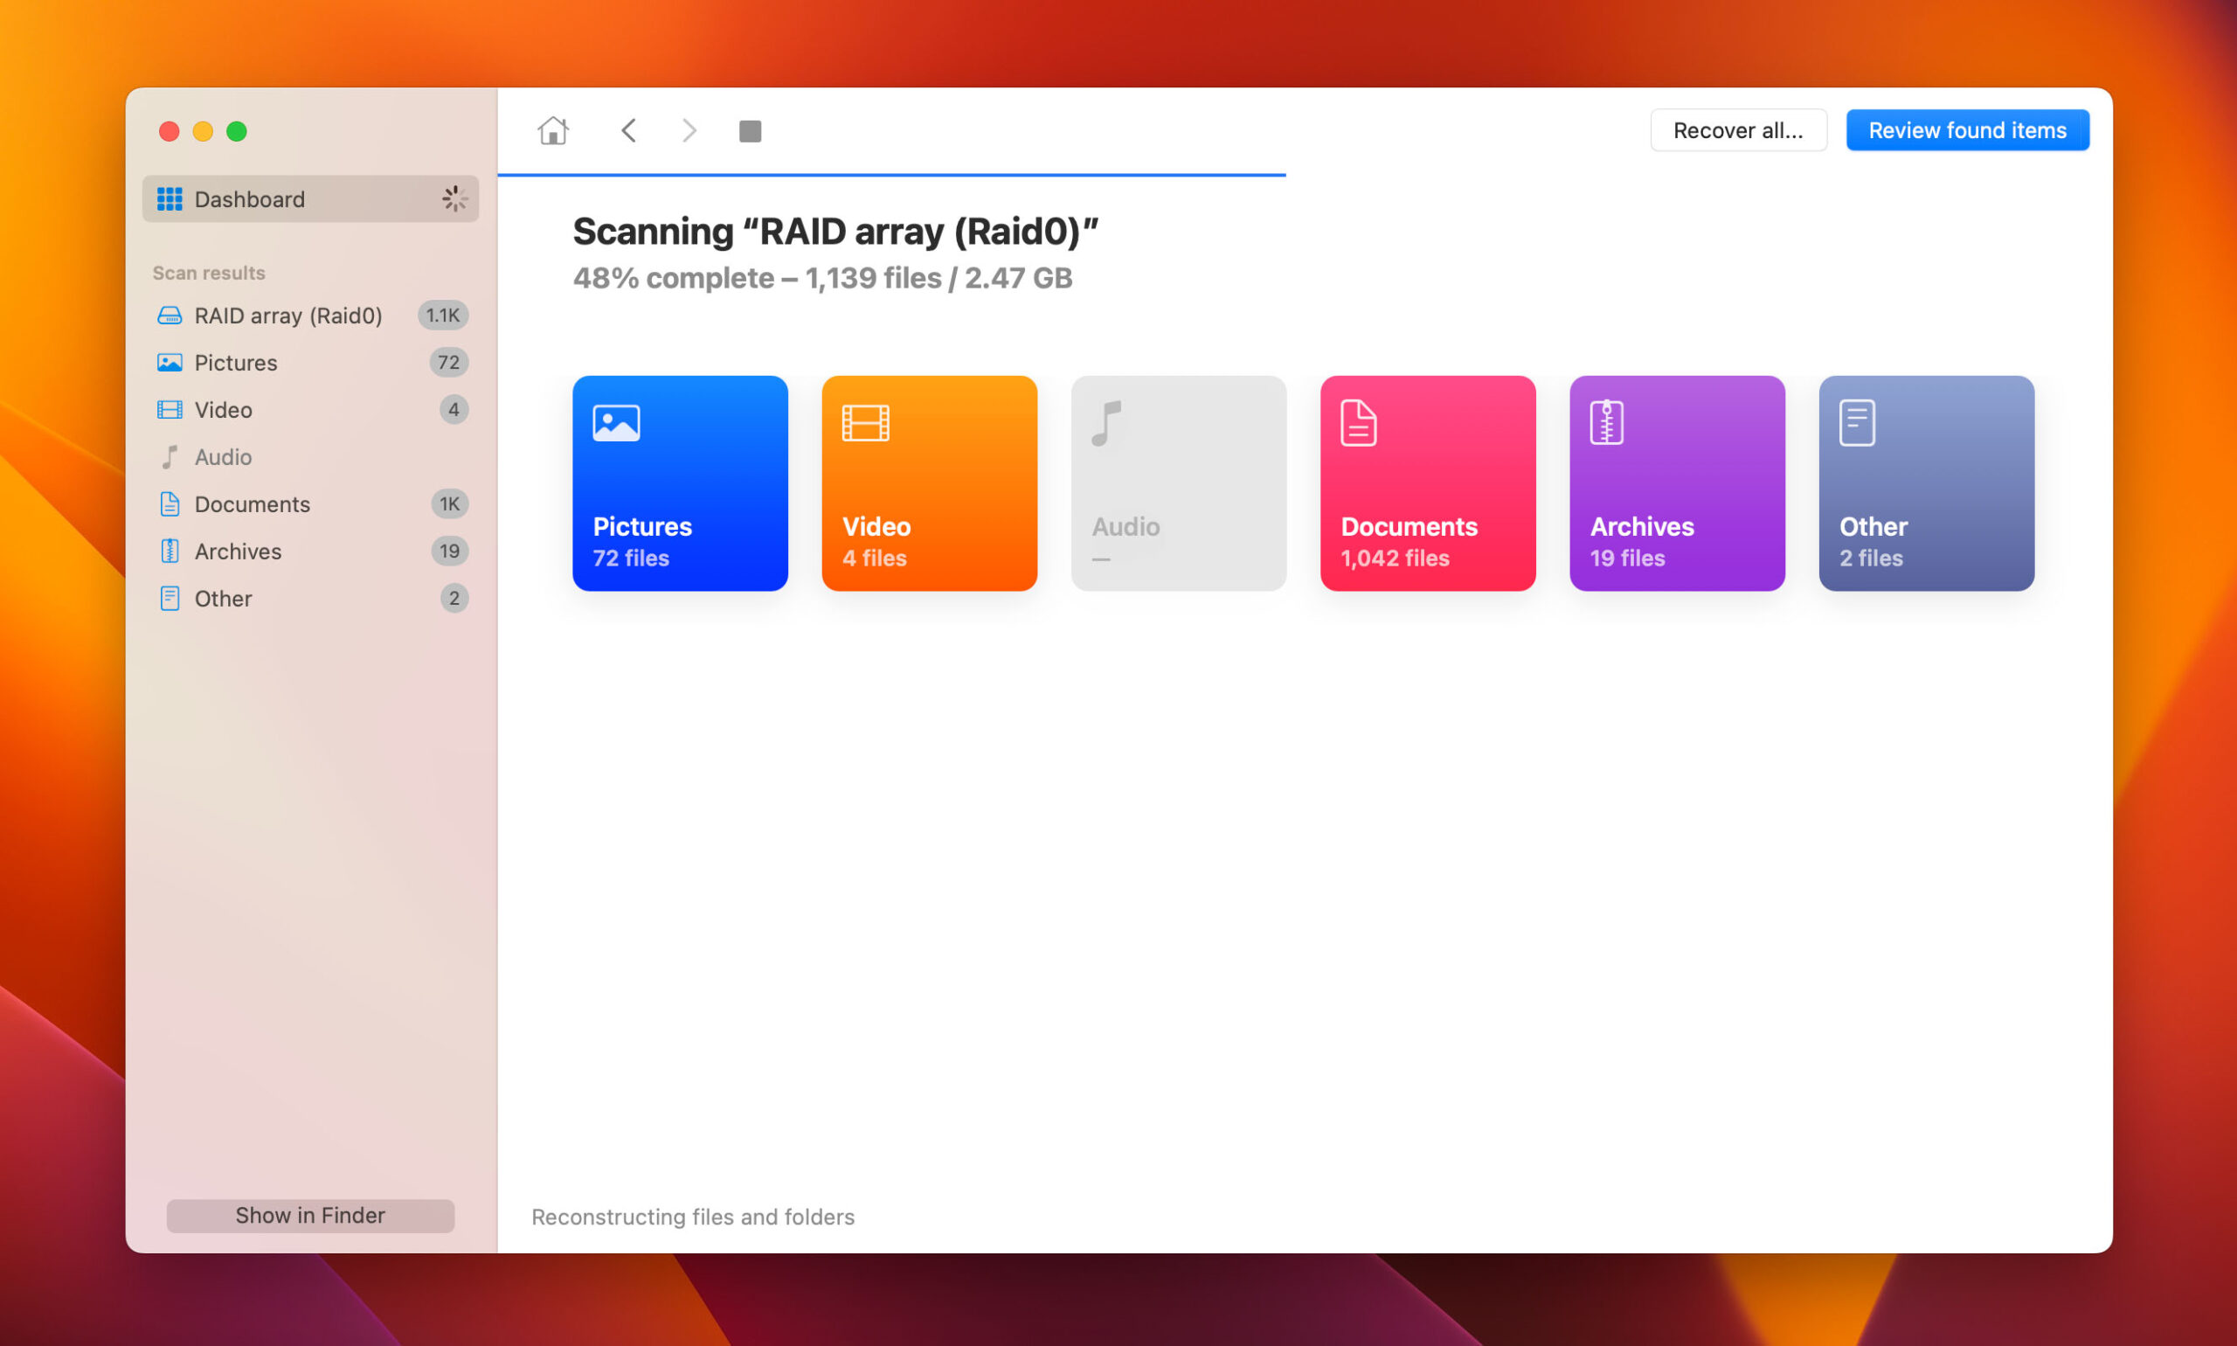Select Documents in the sidebar
Screen dimensions: 2237x1346
[310, 503]
